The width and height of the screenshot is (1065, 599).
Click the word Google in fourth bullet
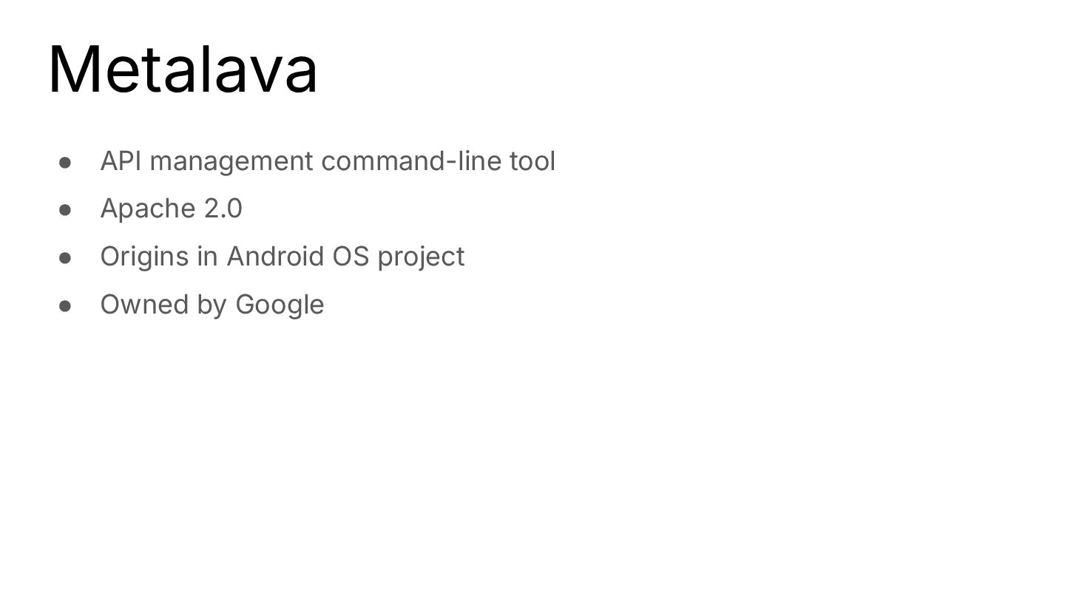coord(280,305)
